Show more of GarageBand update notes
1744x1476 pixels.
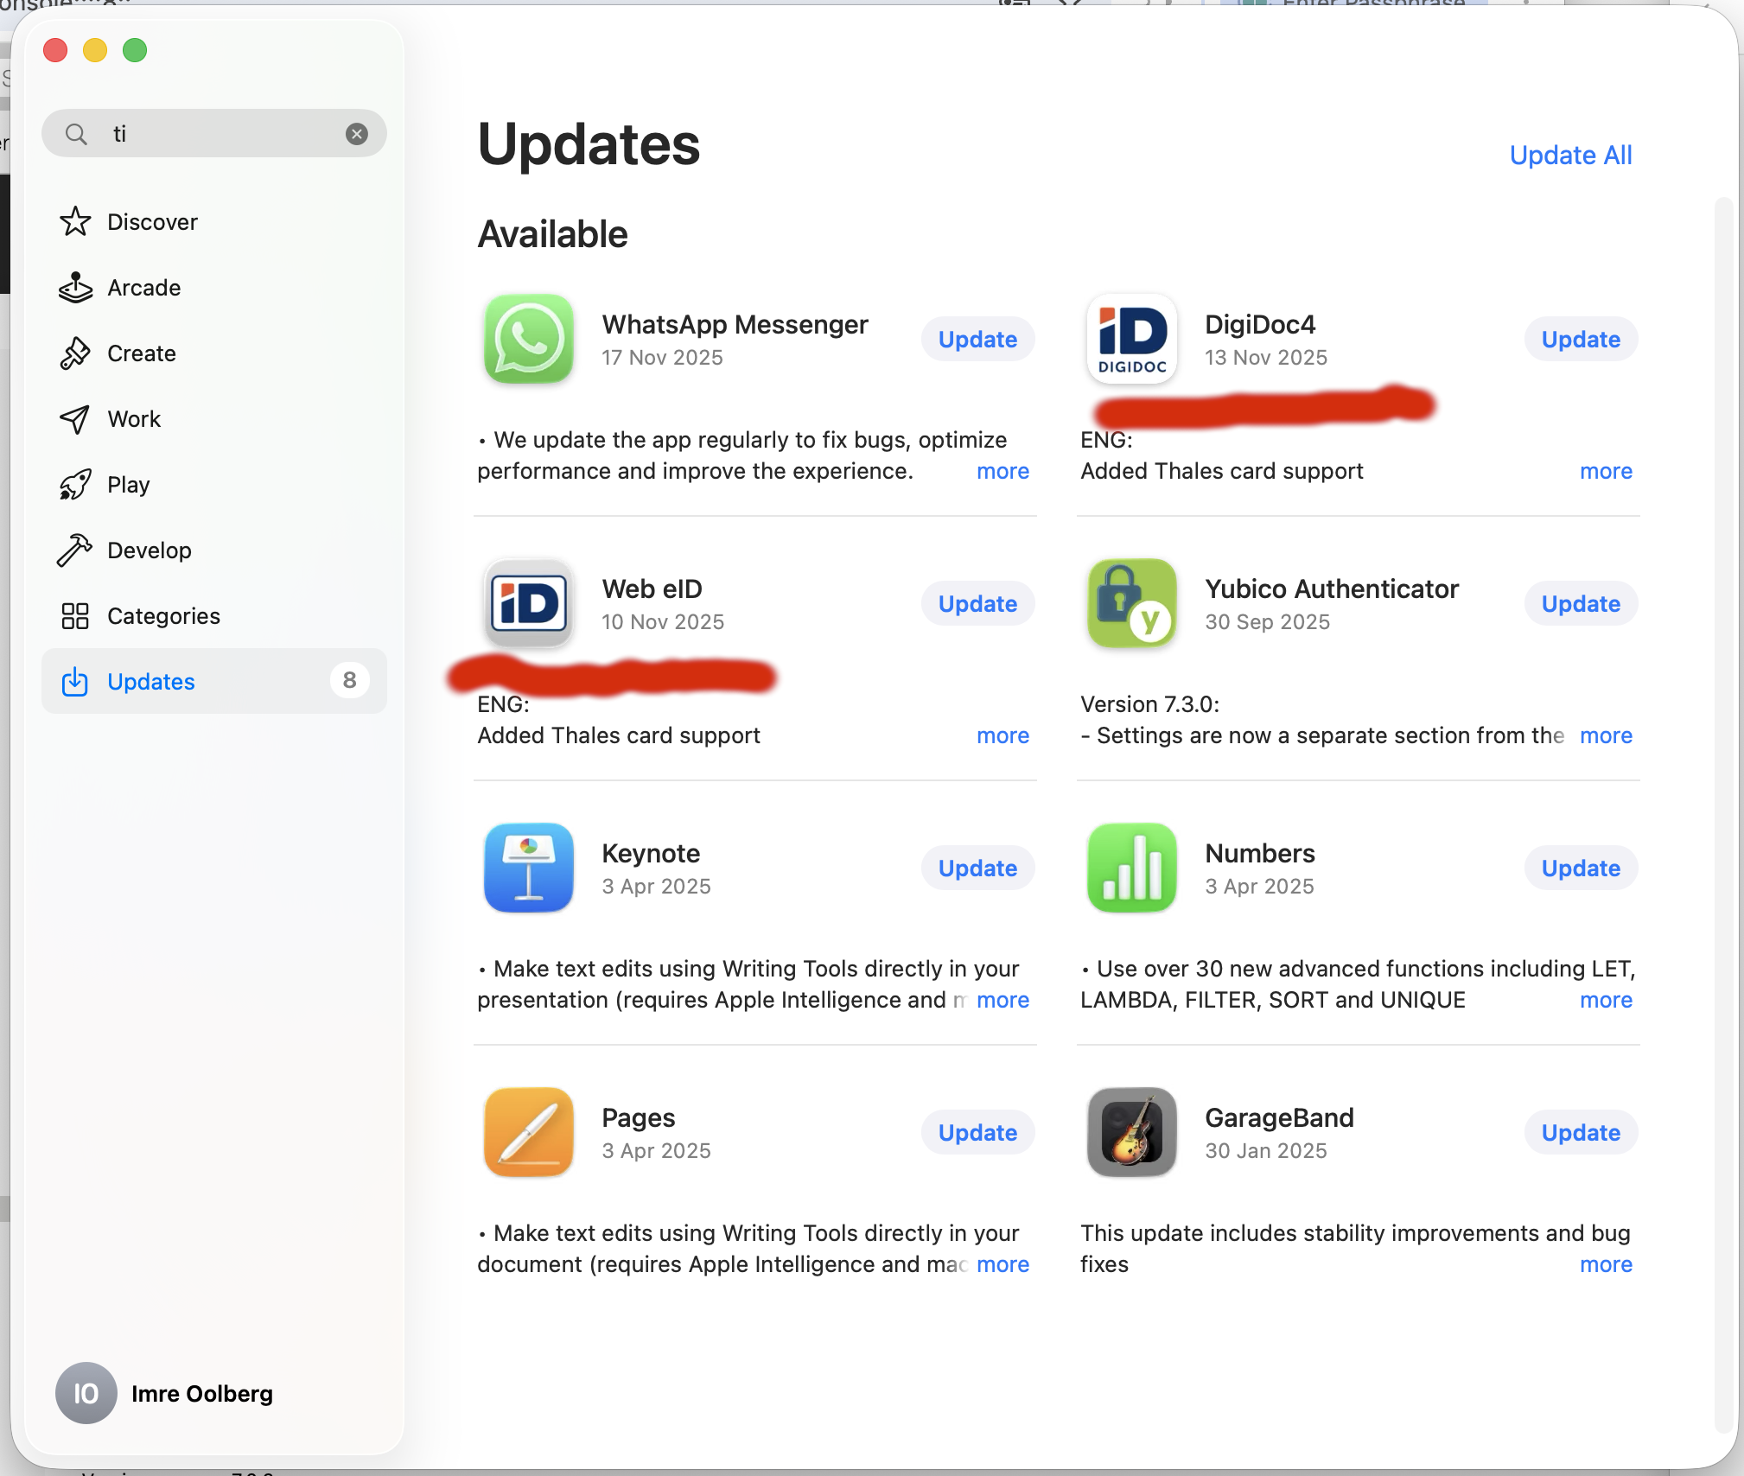[1606, 1264]
